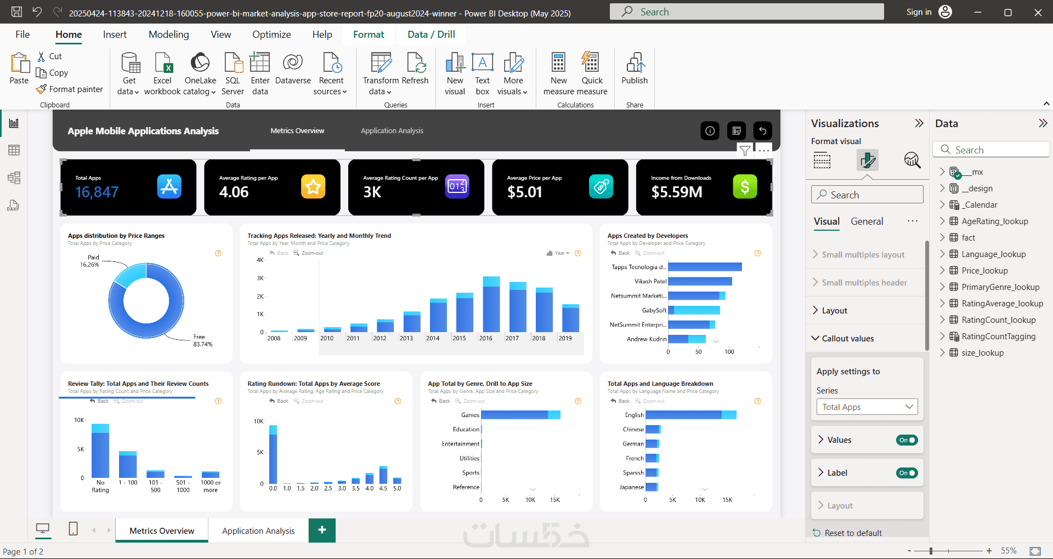Switch to Model view in left sidebar
The image size is (1053, 559).
[x=14, y=178]
